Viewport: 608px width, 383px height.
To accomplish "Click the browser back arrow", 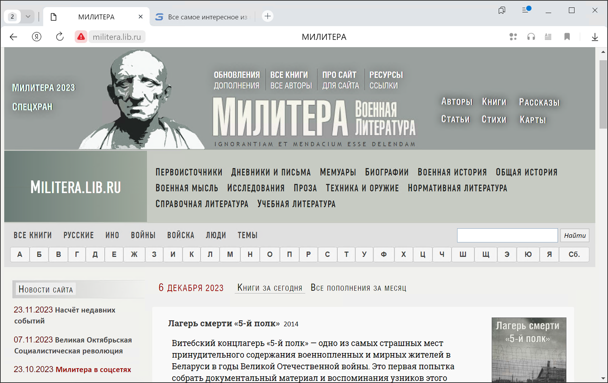I will pyautogui.click(x=14, y=37).
